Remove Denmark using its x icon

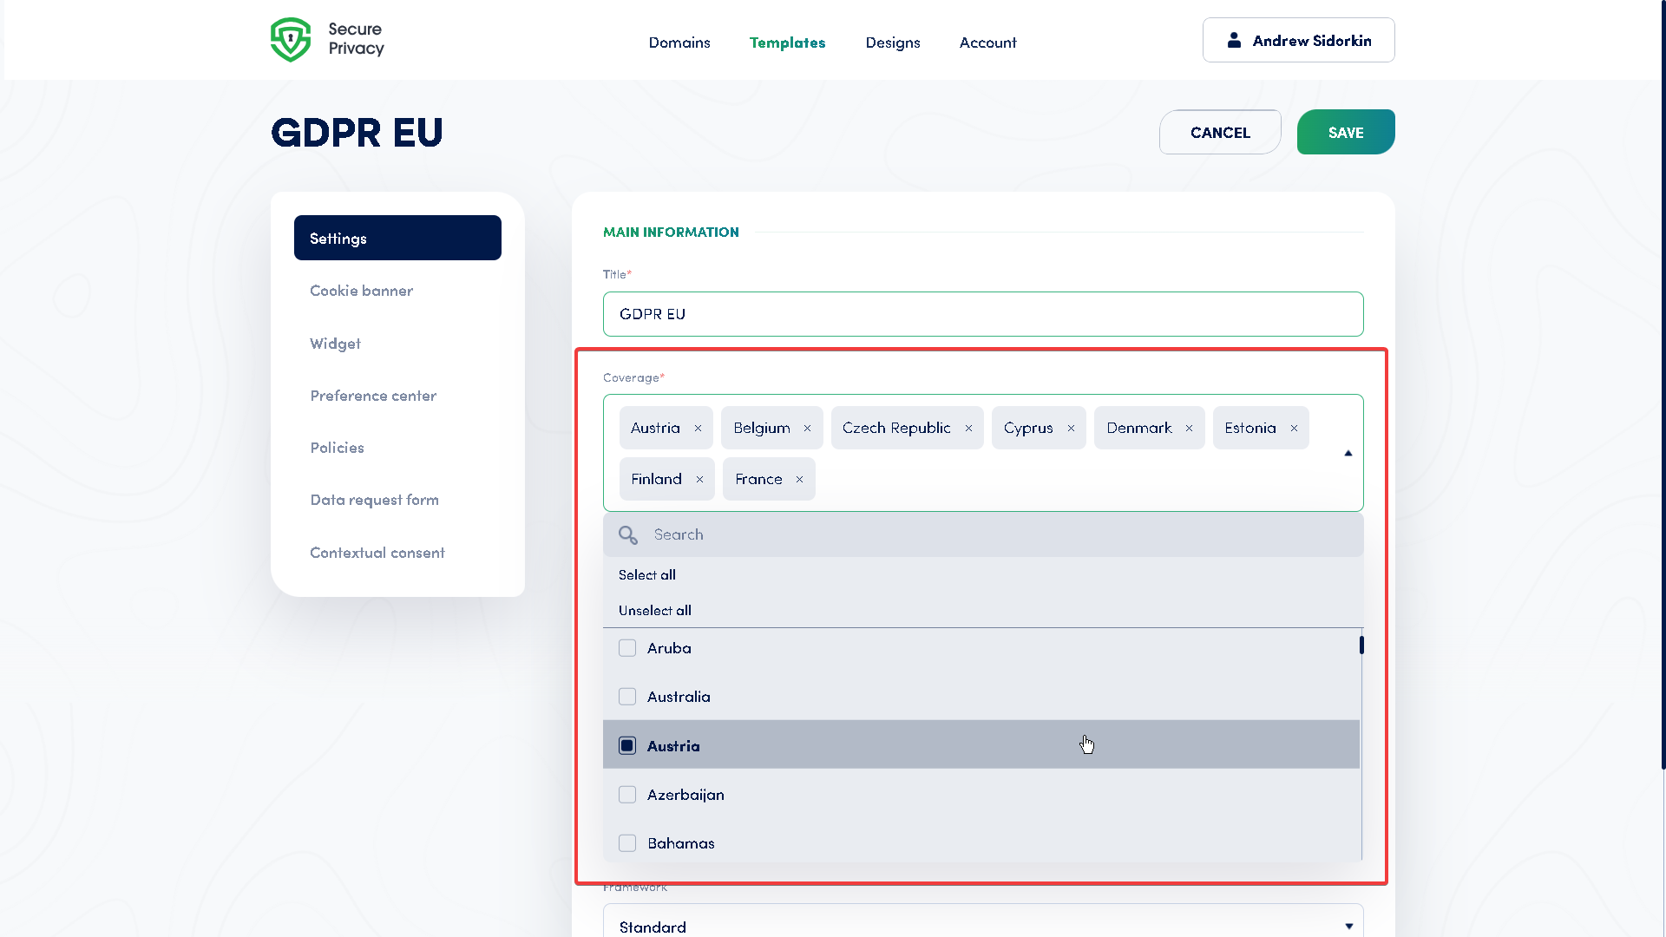[x=1189, y=427]
